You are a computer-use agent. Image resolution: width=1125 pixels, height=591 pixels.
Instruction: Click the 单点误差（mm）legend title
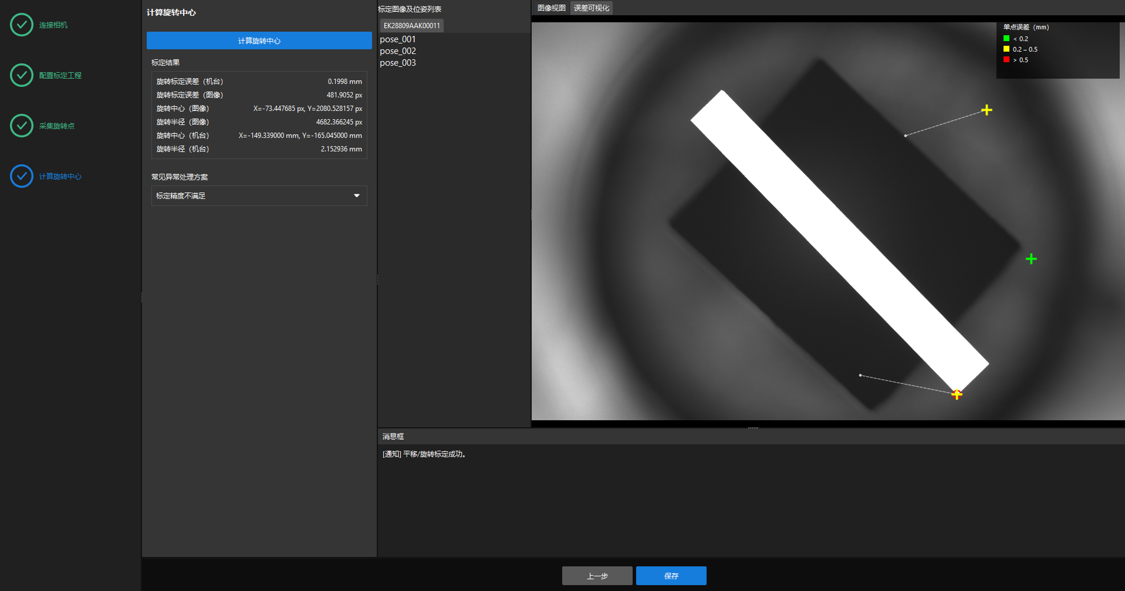(1026, 28)
